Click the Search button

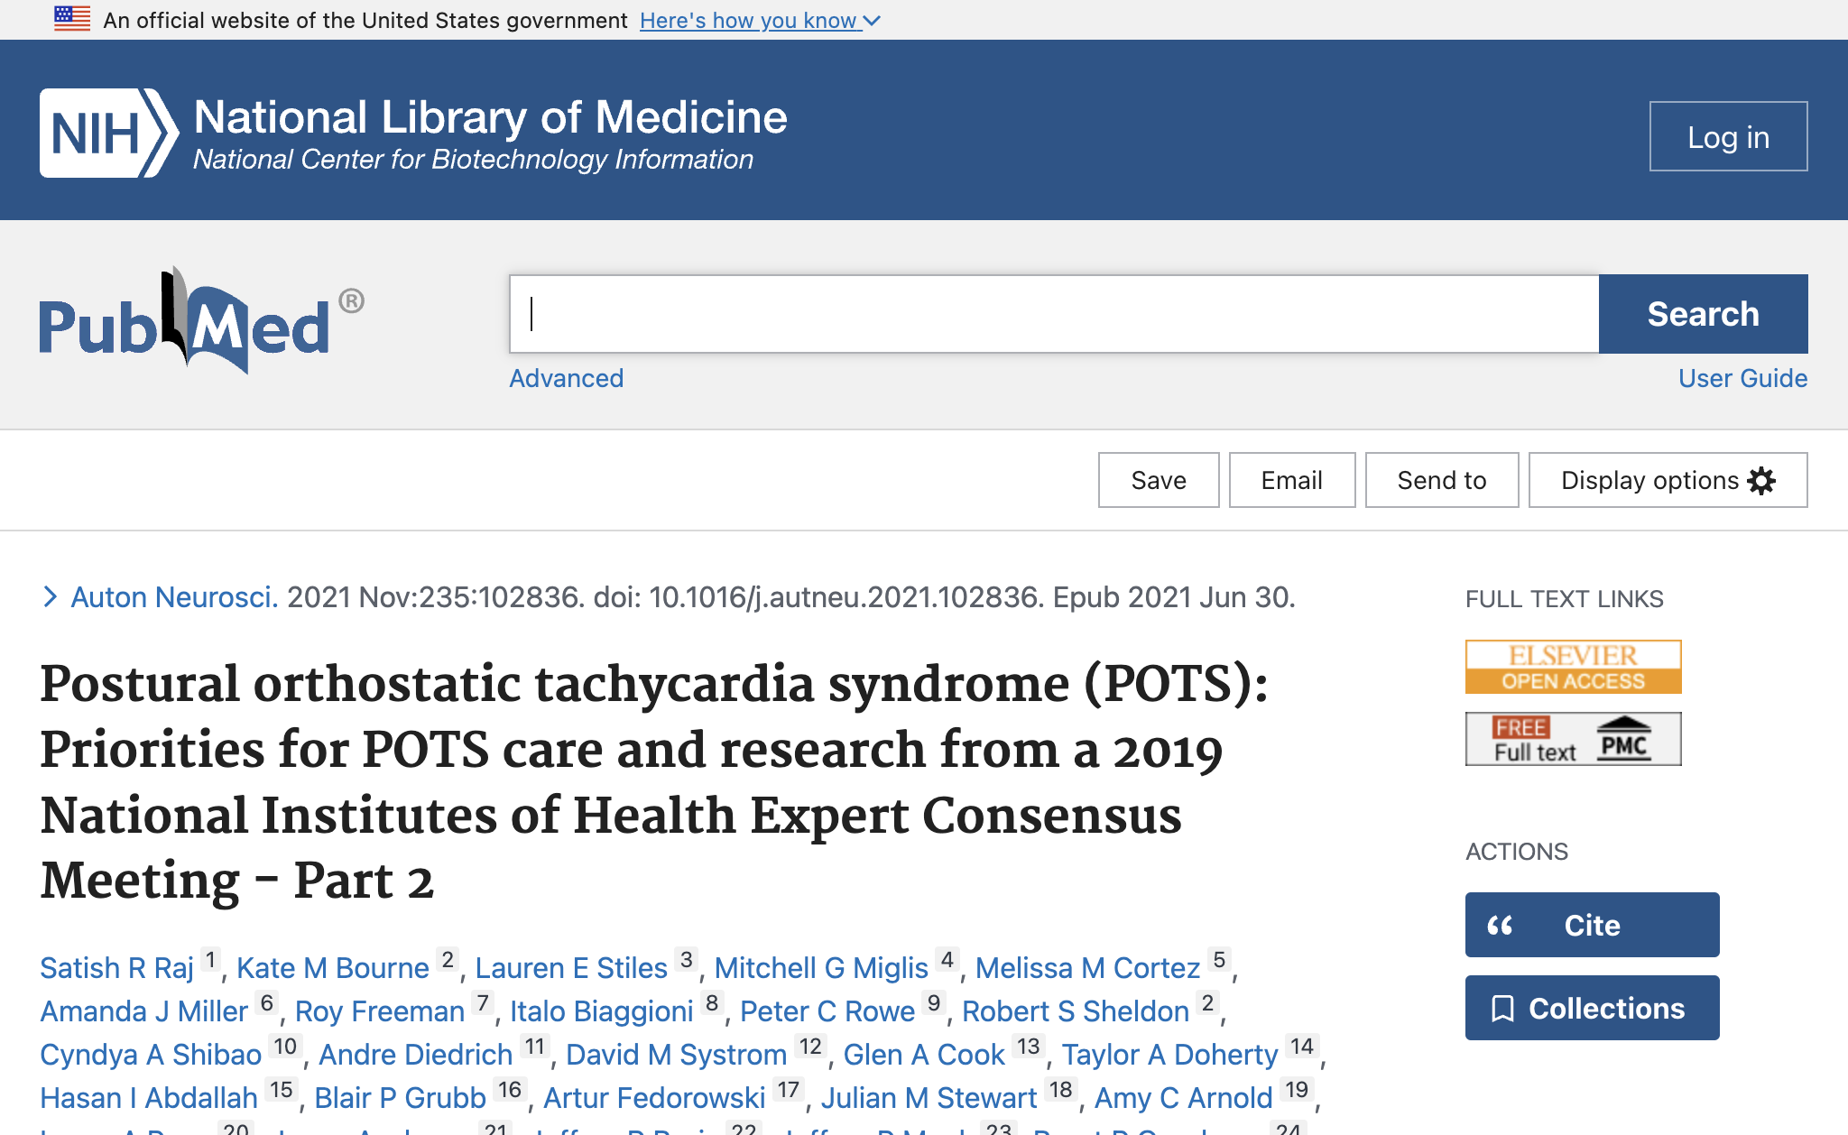1703,314
